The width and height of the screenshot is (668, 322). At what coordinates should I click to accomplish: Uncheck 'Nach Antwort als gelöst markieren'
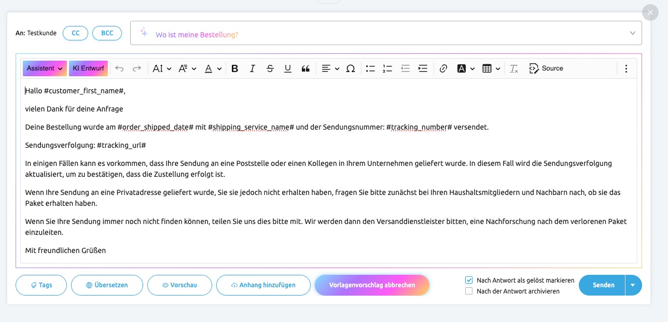[x=469, y=280]
